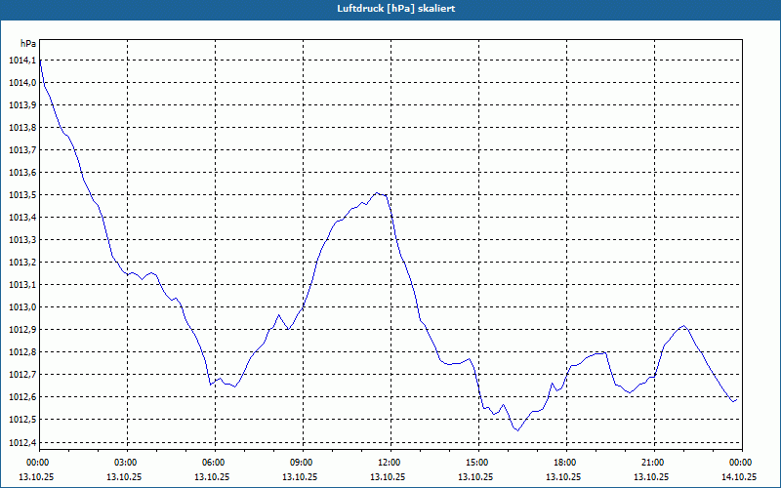This screenshot has height=488, width=781.
Task: Click the y-axis value 1013,5
Action: click(x=22, y=194)
